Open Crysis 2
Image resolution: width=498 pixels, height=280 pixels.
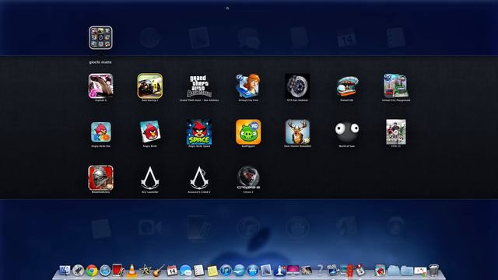pyautogui.click(x=248, y=178)
